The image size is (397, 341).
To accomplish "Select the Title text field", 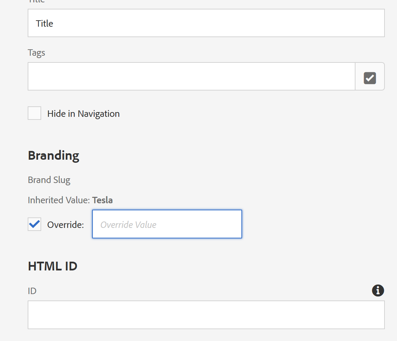I will [206, 23].
